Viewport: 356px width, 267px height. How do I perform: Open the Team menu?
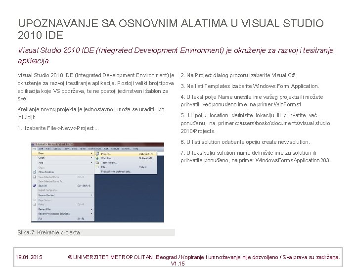tap(66, 149)
